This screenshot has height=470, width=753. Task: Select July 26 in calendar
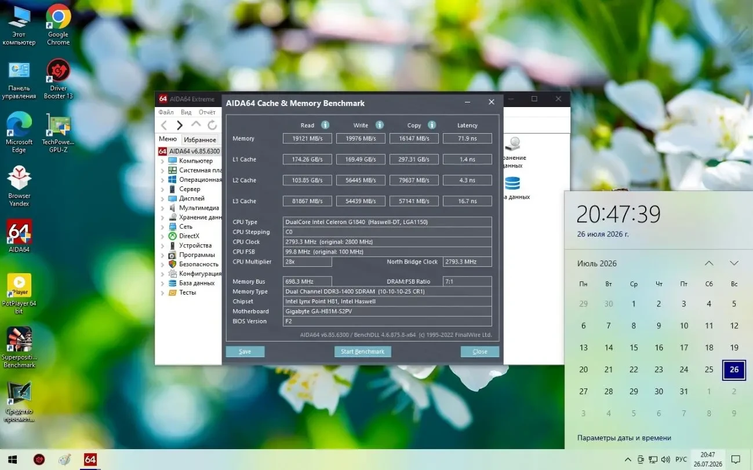click(734, 369)
